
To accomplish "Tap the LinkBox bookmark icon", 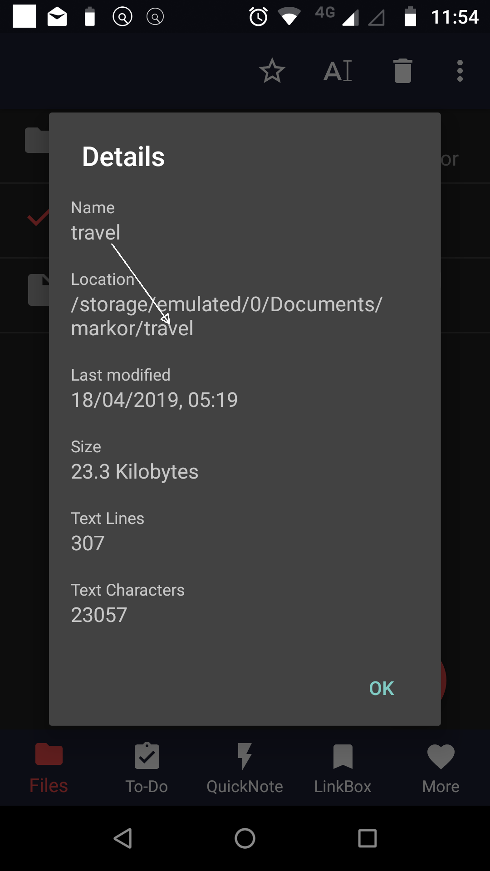I will point(343,754).
